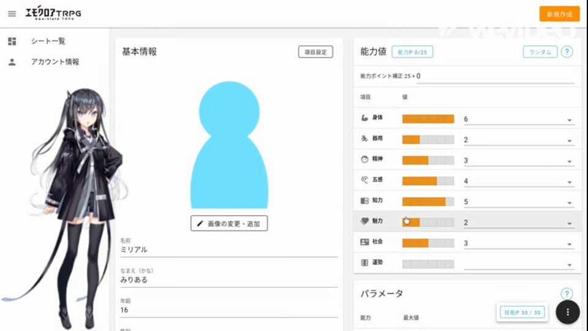Click the 精神 face icon
588x331 pixels.
[364, 159]
